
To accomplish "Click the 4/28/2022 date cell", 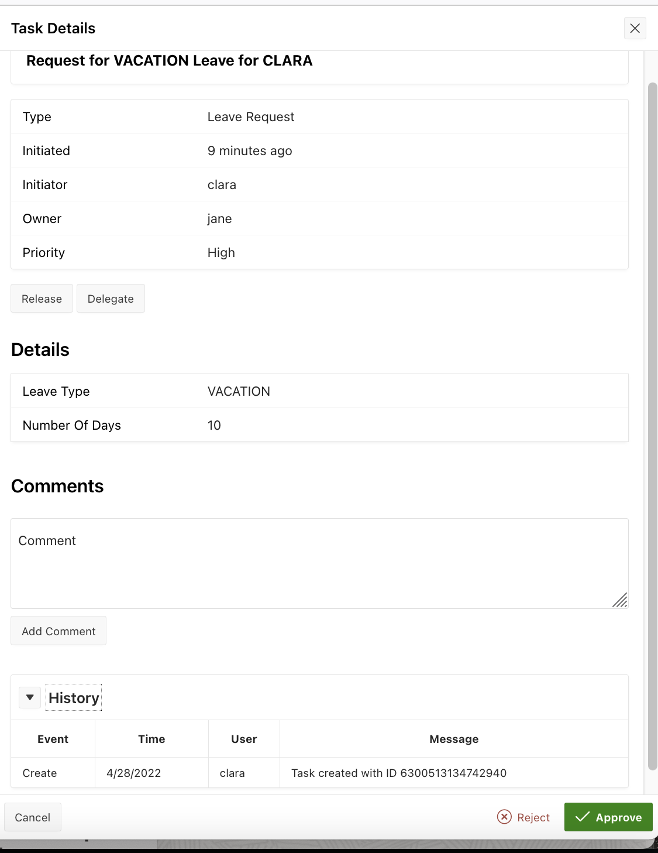I will point(134,773).
